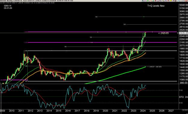Screen dimensions: 188x114
Task: Click the 1260.00 price axis label
Action: [x=183, y=73]
